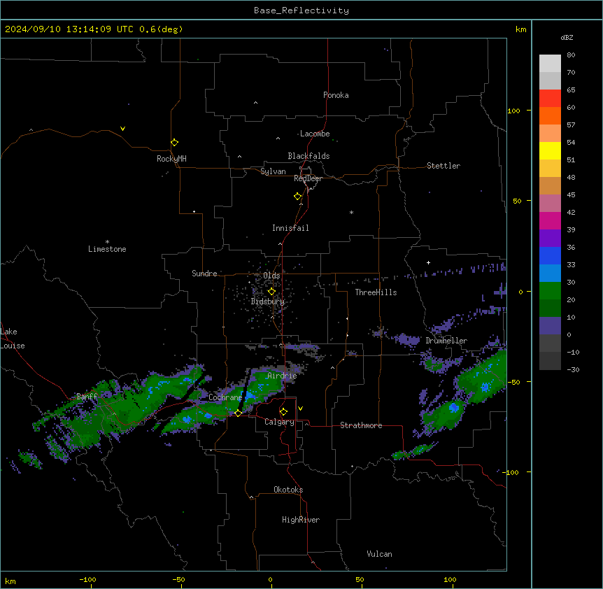Click the 50 tick on the right axis
Screen dimensions: 603x589
tap(517, 201)
